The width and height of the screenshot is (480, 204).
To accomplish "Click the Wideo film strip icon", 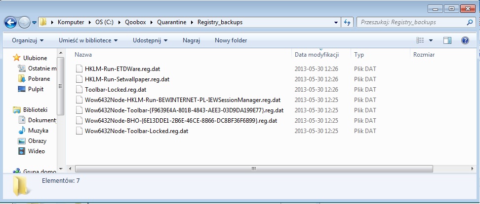I will click(22, 151).
